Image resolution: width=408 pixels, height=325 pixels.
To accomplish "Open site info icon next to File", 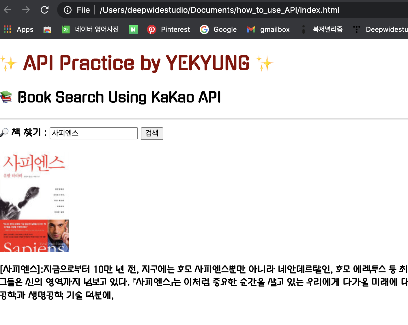I will click(68, 10).
